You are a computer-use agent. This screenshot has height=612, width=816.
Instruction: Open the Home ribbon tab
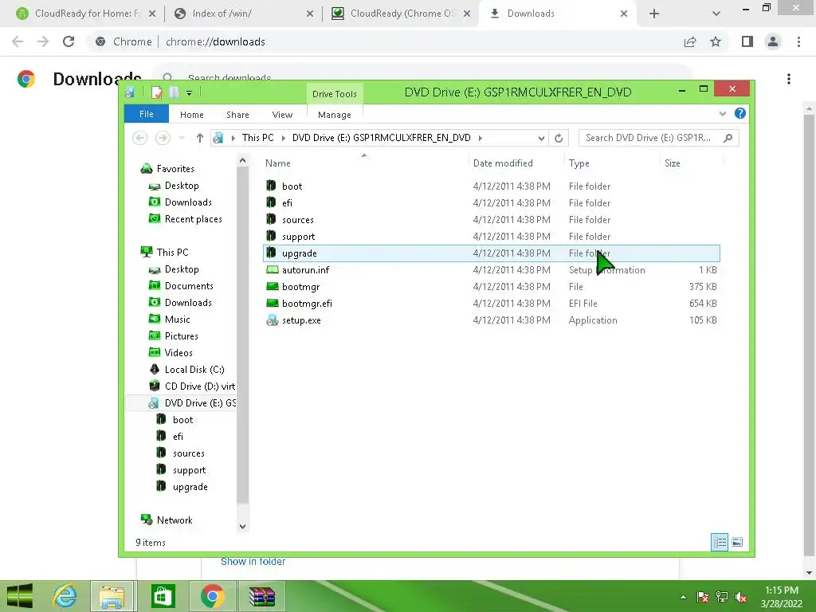[x=191, y=115]
